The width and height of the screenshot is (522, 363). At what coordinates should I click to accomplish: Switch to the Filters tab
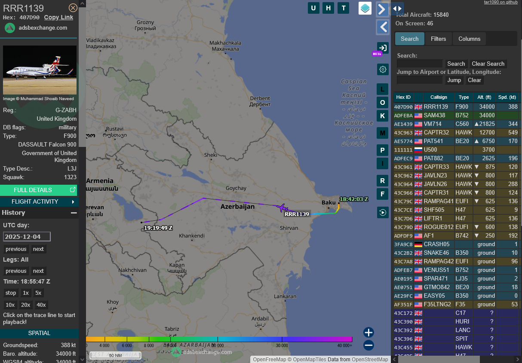tap(438, 39)
